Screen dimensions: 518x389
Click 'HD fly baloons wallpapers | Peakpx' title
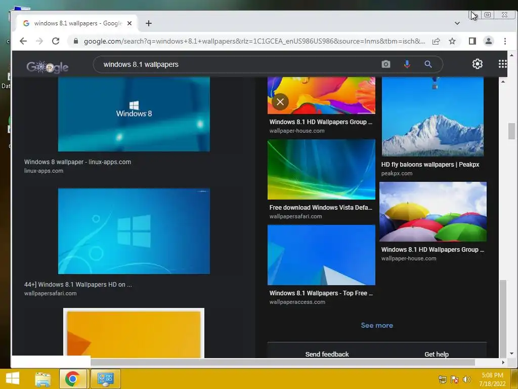pos(430,165)
